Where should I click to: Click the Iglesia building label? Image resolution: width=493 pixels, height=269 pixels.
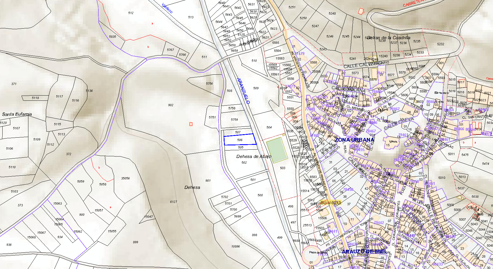pyautogui.click(x=393, y=141)
